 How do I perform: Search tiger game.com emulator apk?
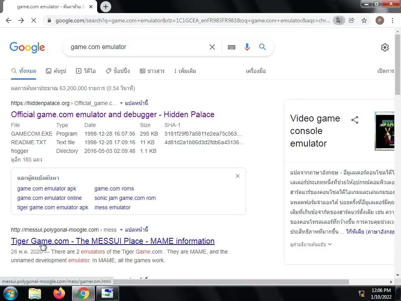(53, 208)
